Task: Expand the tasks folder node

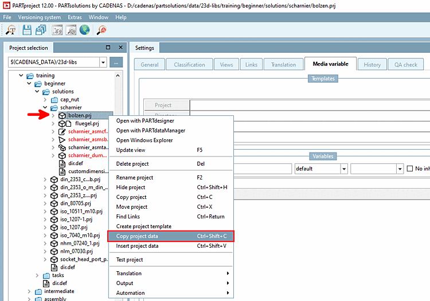Action: [x=37, y=275]
